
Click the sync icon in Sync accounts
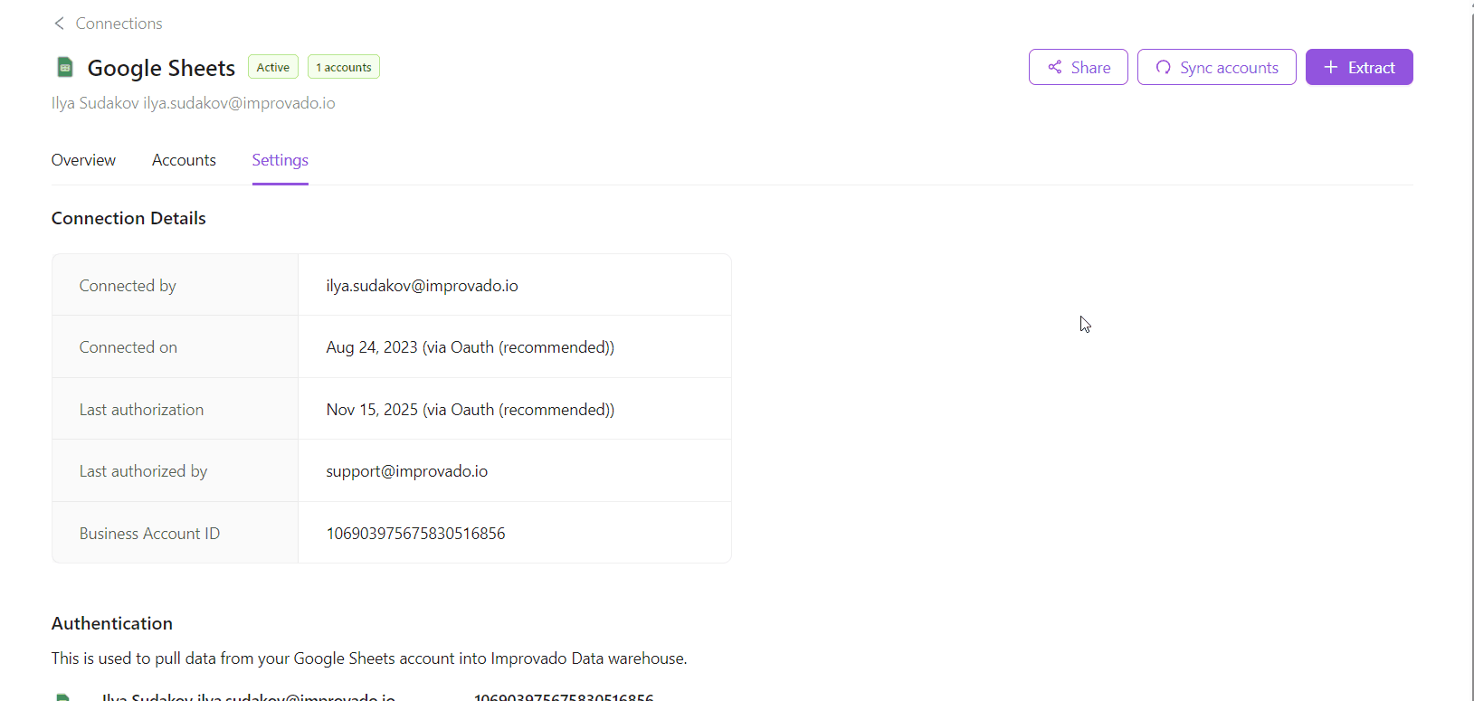(1164, 67)
